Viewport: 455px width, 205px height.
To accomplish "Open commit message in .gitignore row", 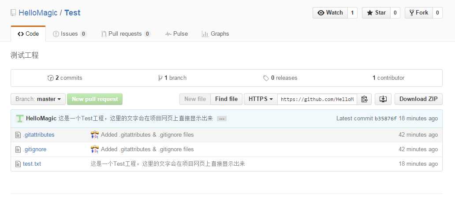I will point(147,149).
